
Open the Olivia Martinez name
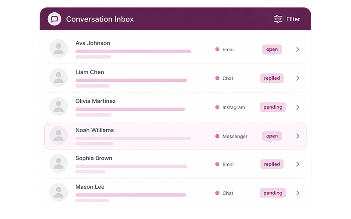pyautogui.click(x=96, y=101)
